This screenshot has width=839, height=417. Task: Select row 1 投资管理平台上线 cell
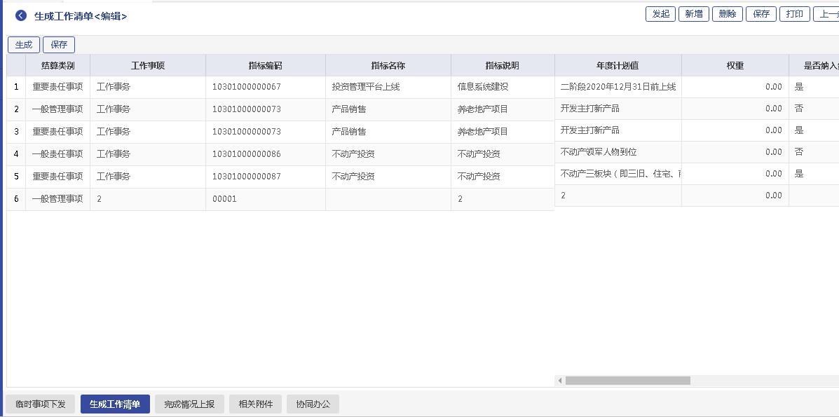(x=388, y=88)
